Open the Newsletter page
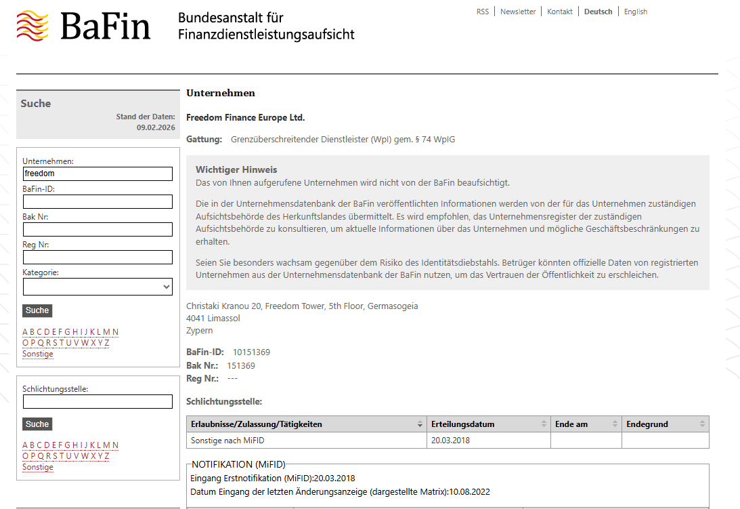This screenshot has width=740, height=509. (x=518, y=12)
